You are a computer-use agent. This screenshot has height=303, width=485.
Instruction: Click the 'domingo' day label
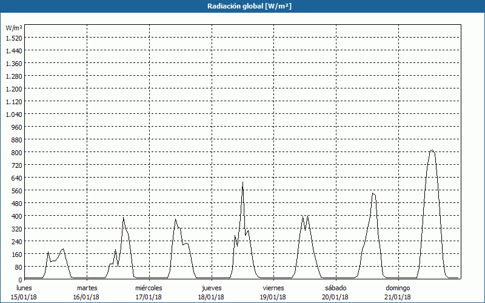398,288
